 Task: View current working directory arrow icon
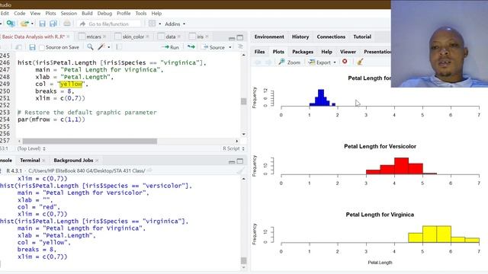pyautogui.click(x=149, y=170)
